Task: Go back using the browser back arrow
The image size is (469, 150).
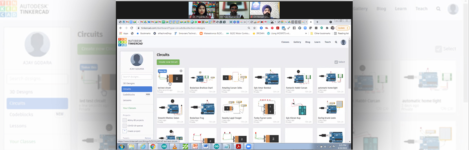Action: 121,28
